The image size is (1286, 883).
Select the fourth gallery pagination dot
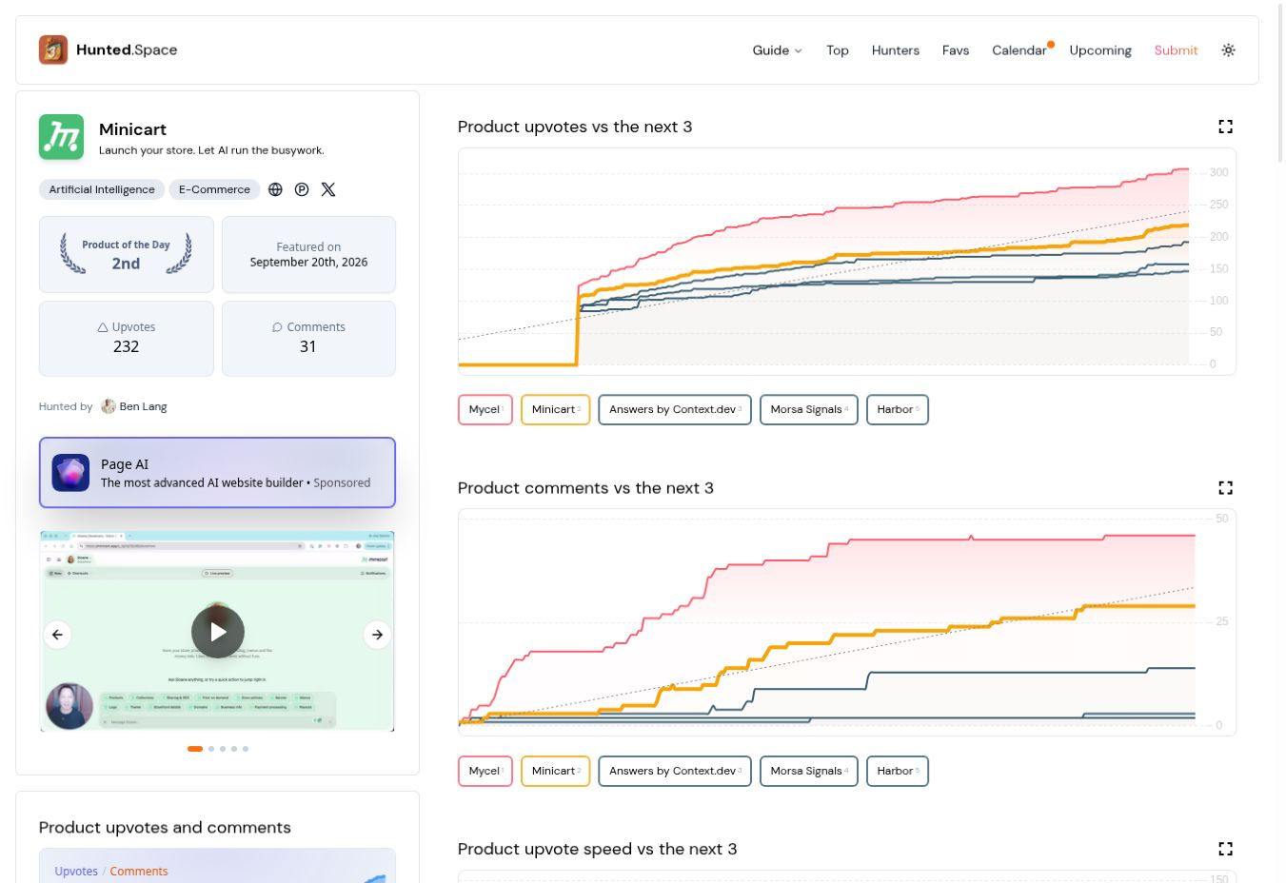[x=234, y=749]
